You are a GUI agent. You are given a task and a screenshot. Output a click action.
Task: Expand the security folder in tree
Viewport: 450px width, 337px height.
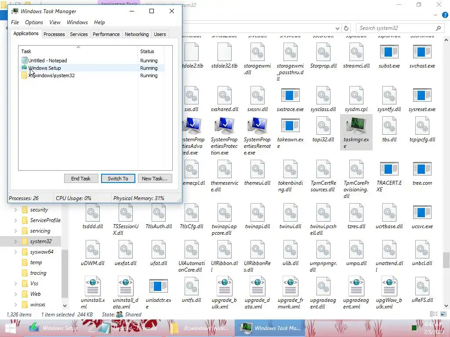[x=16, y=210]
